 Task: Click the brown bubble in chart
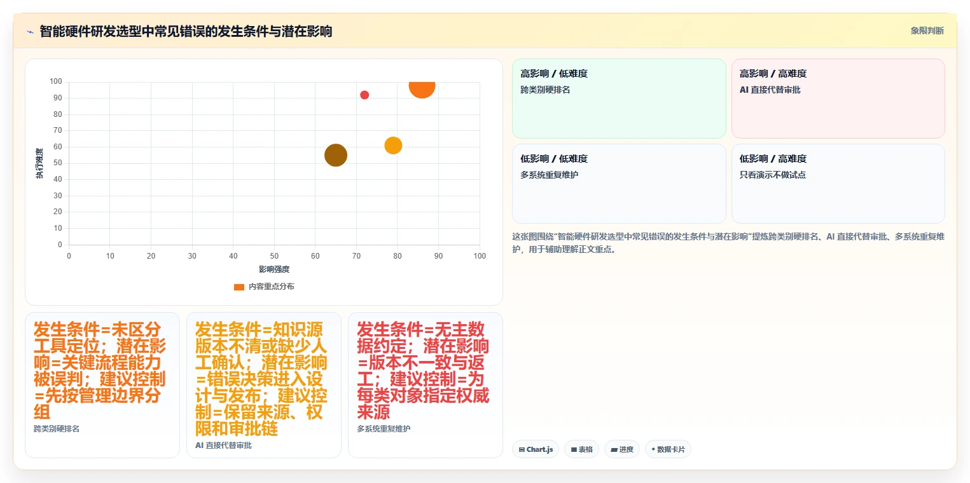[336, 155]
